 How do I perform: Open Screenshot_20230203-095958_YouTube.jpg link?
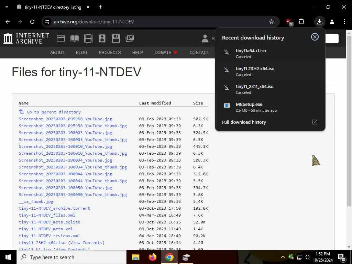click(x=65, y=119)
